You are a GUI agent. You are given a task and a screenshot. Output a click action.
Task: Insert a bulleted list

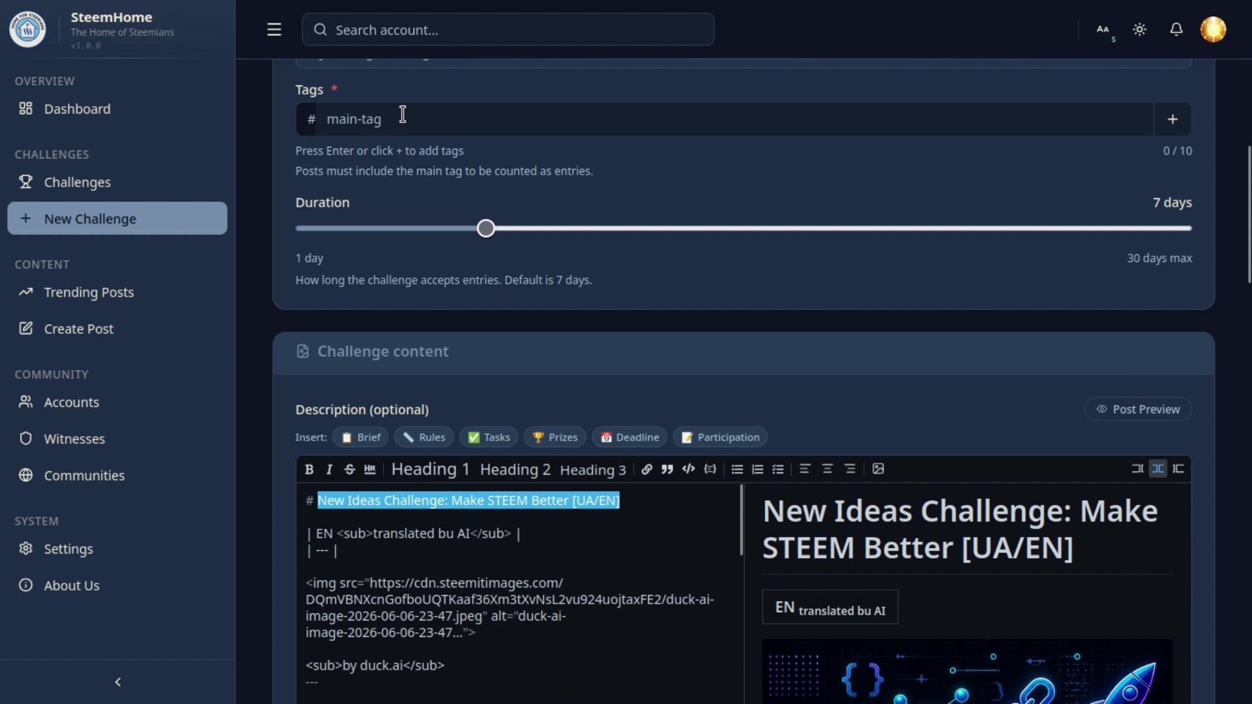pyautogui.click(x=737, y=469)
